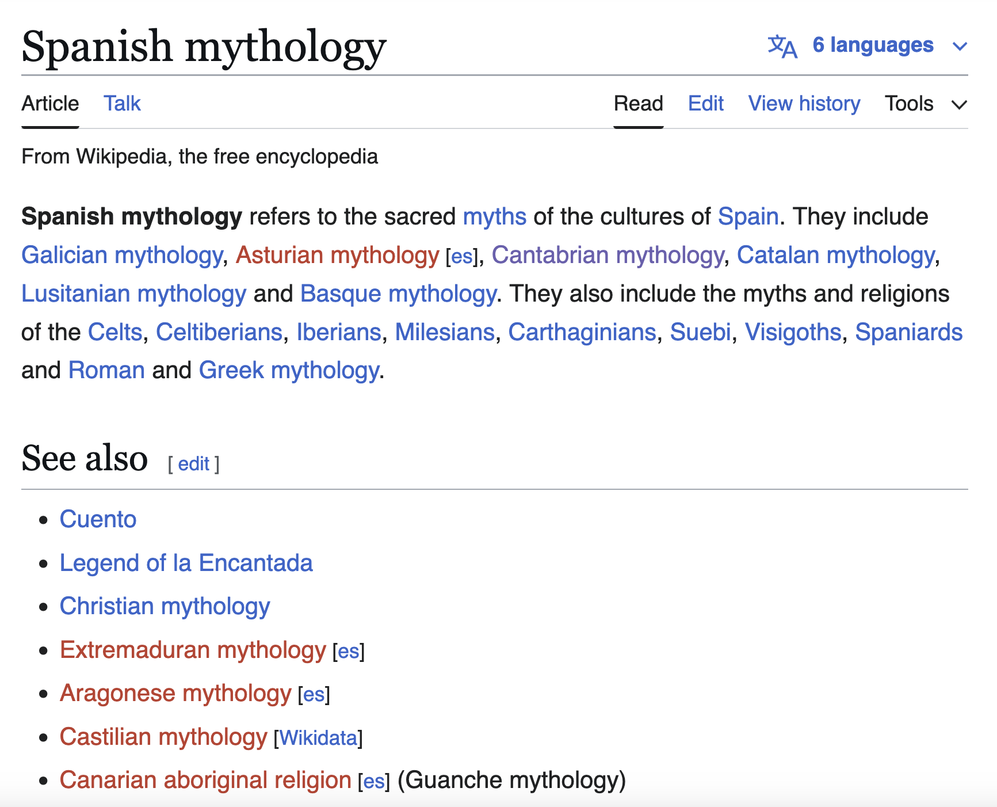Click the Carthaginians link
Viewport: 997px width, 807px height.
tap(582, 332)
